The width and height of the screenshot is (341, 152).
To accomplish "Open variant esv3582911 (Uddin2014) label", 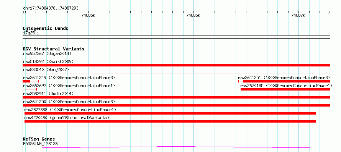I will pyautogui.click(x=48, y=94).
